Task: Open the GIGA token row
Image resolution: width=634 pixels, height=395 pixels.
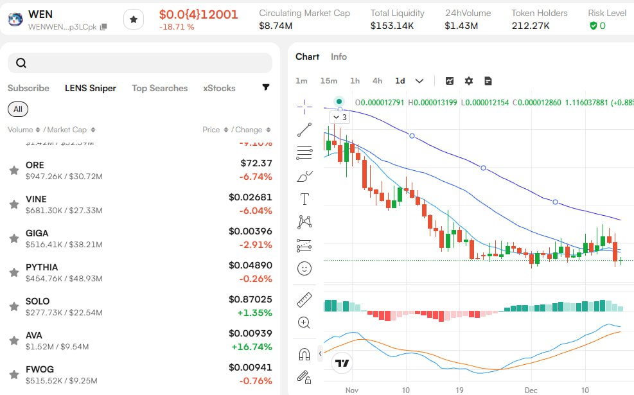Action: click(x=140, y=238)
